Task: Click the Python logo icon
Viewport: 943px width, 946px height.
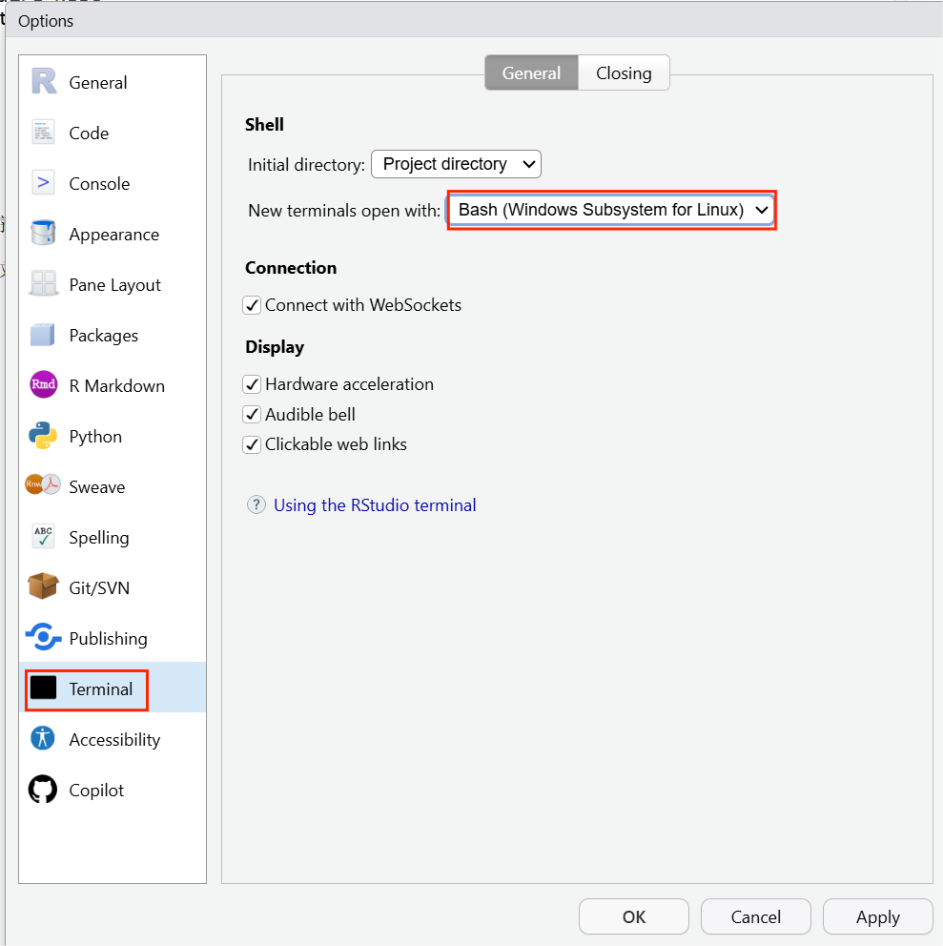Action: (43, 436)
